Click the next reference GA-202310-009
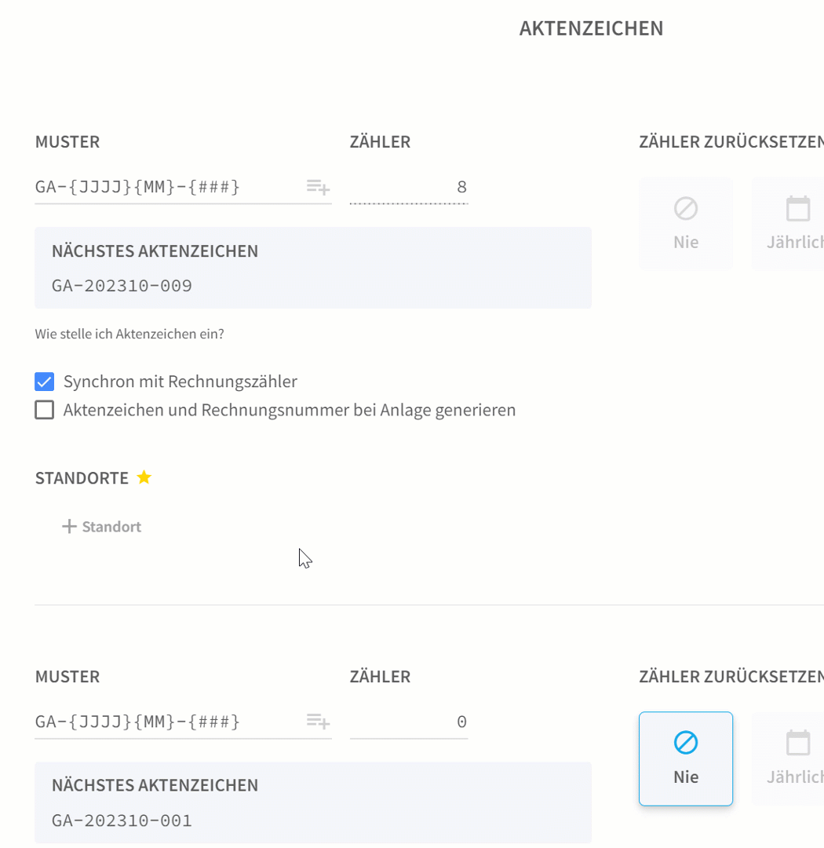This screenshot has height=848, width=824. (x=122, y=286)
